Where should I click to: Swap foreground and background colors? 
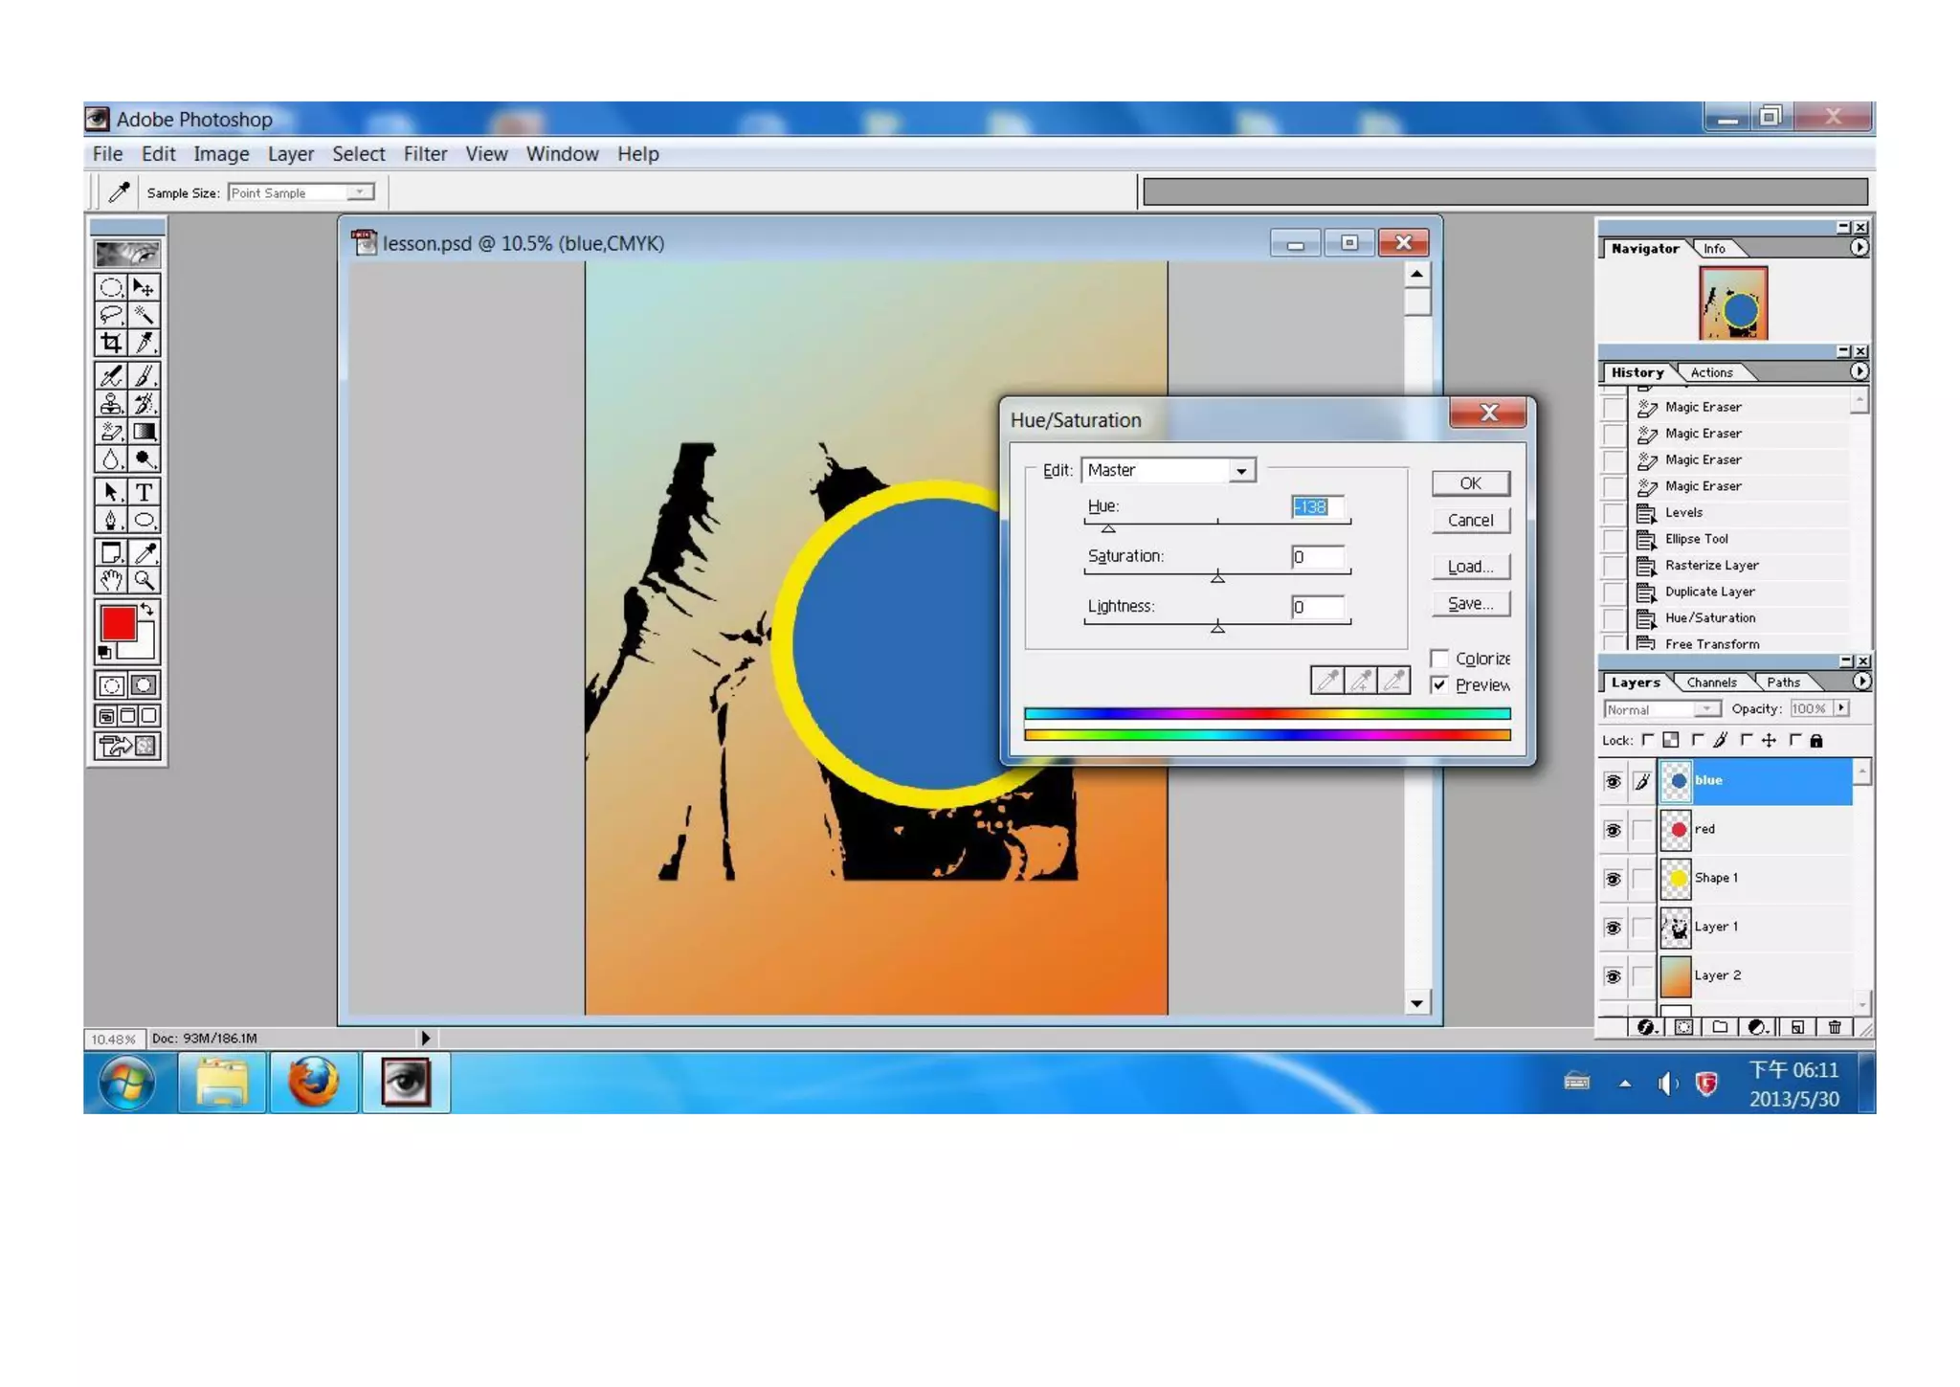147,610
